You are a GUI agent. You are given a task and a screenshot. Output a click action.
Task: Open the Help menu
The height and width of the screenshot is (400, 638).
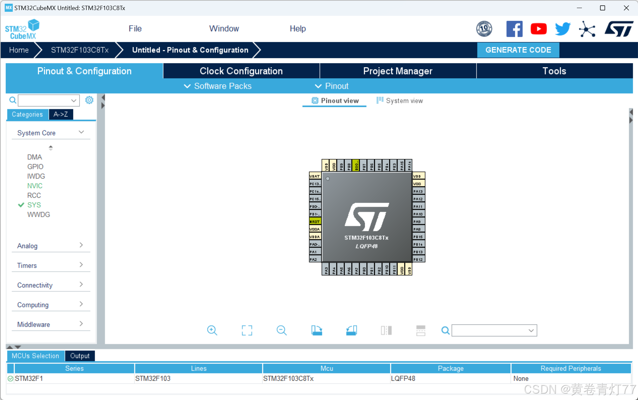[298, 29]
